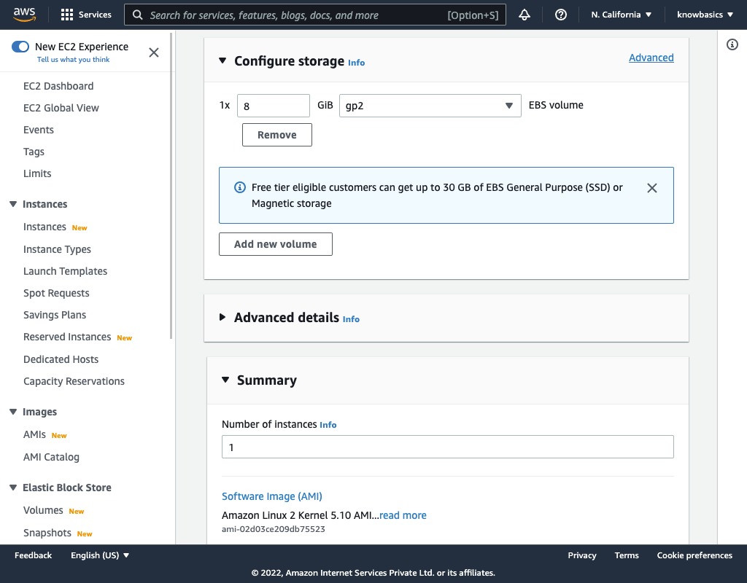The width and height of the screenshot is (747, 583).
Task: Open Volumes page in sidebar
Action: point(43,510)
